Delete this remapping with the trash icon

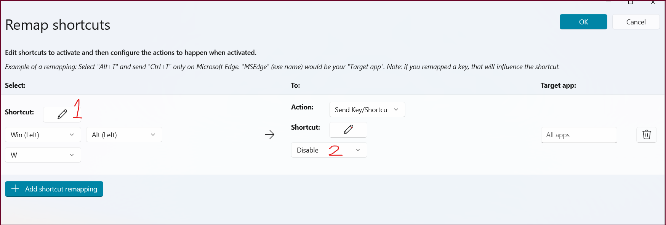pos(646,135)
